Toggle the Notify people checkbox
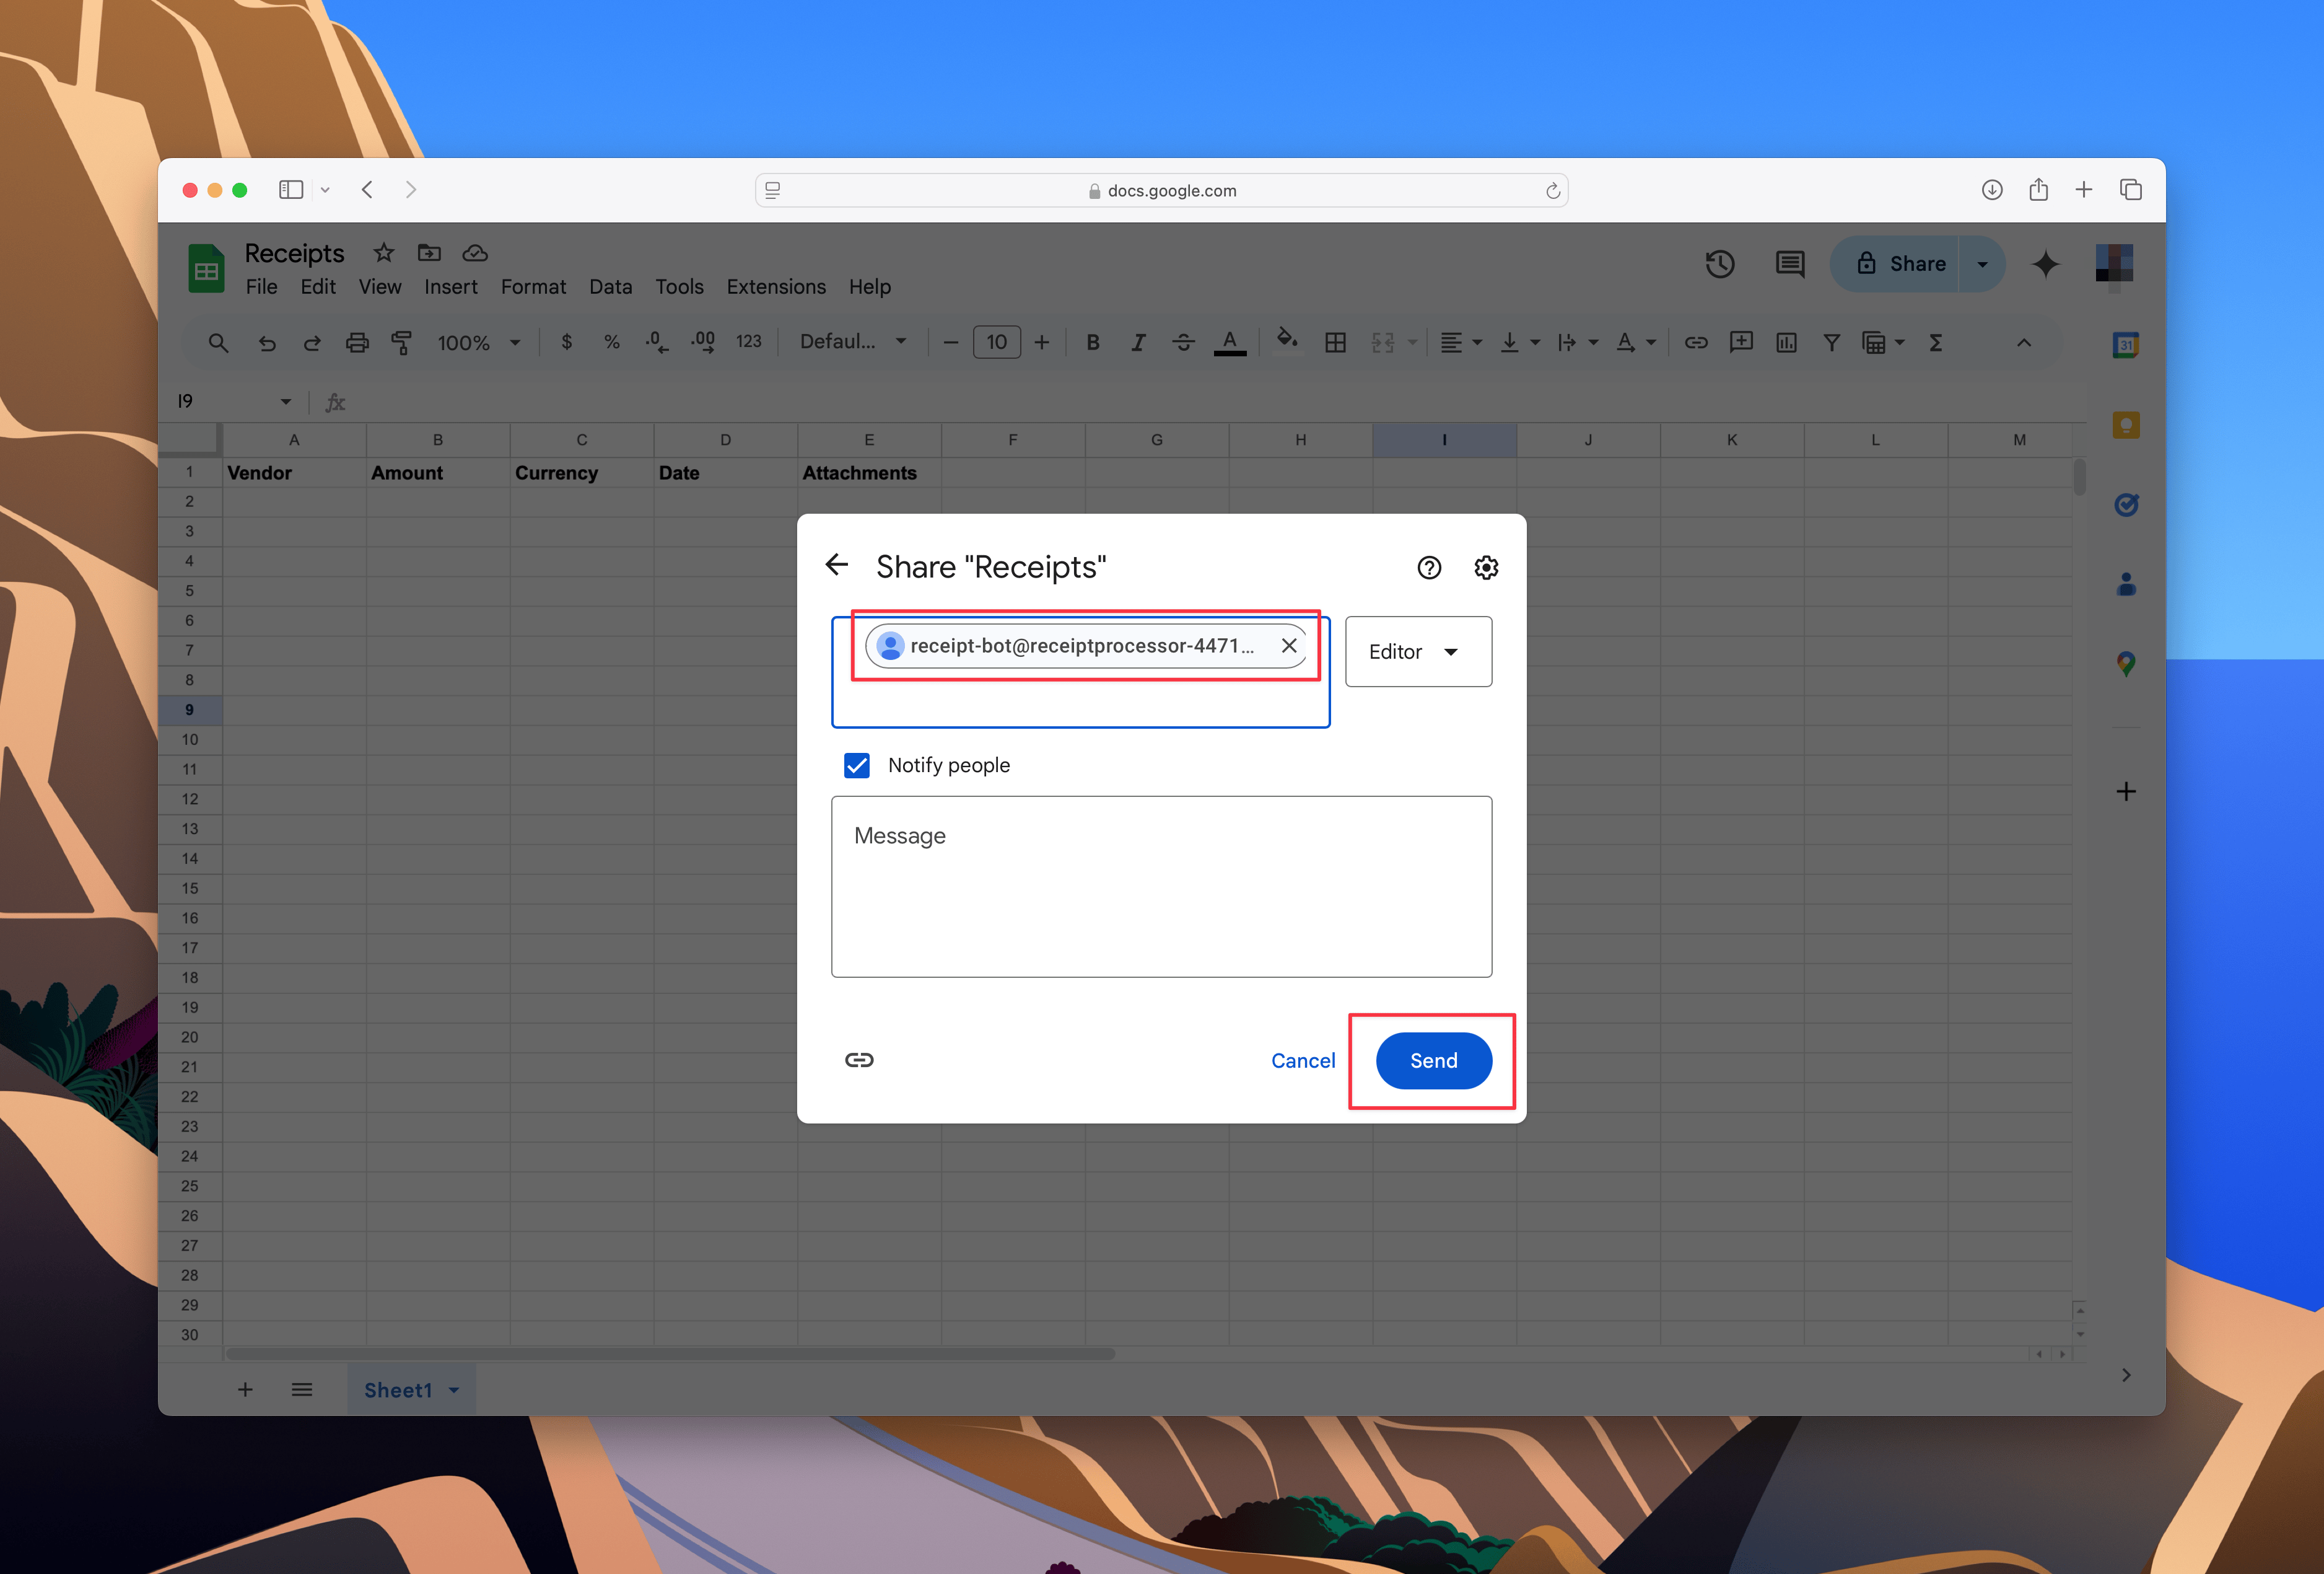This screenshot has width=2324, height=1574. (857, 765)
